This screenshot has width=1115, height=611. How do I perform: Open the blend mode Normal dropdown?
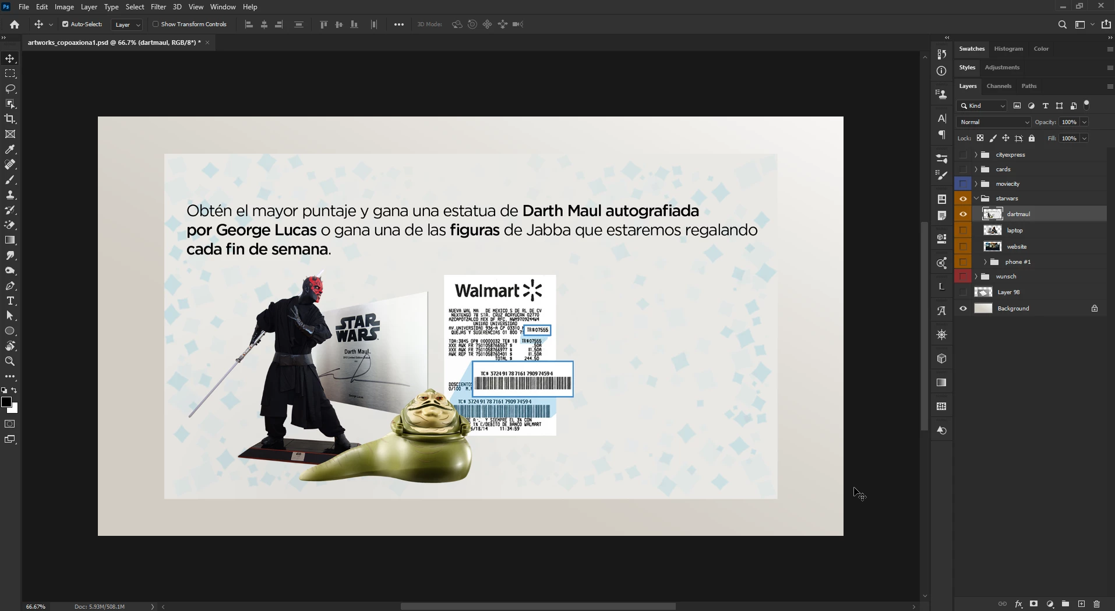tap(994, 122)
